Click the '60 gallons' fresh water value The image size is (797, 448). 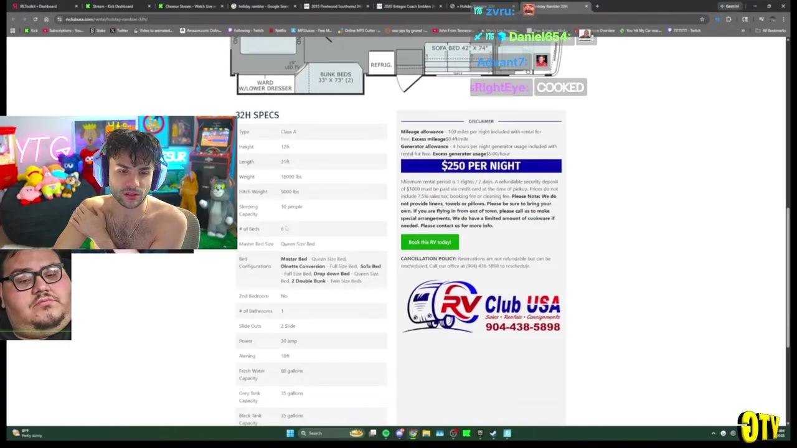(291, 371)
